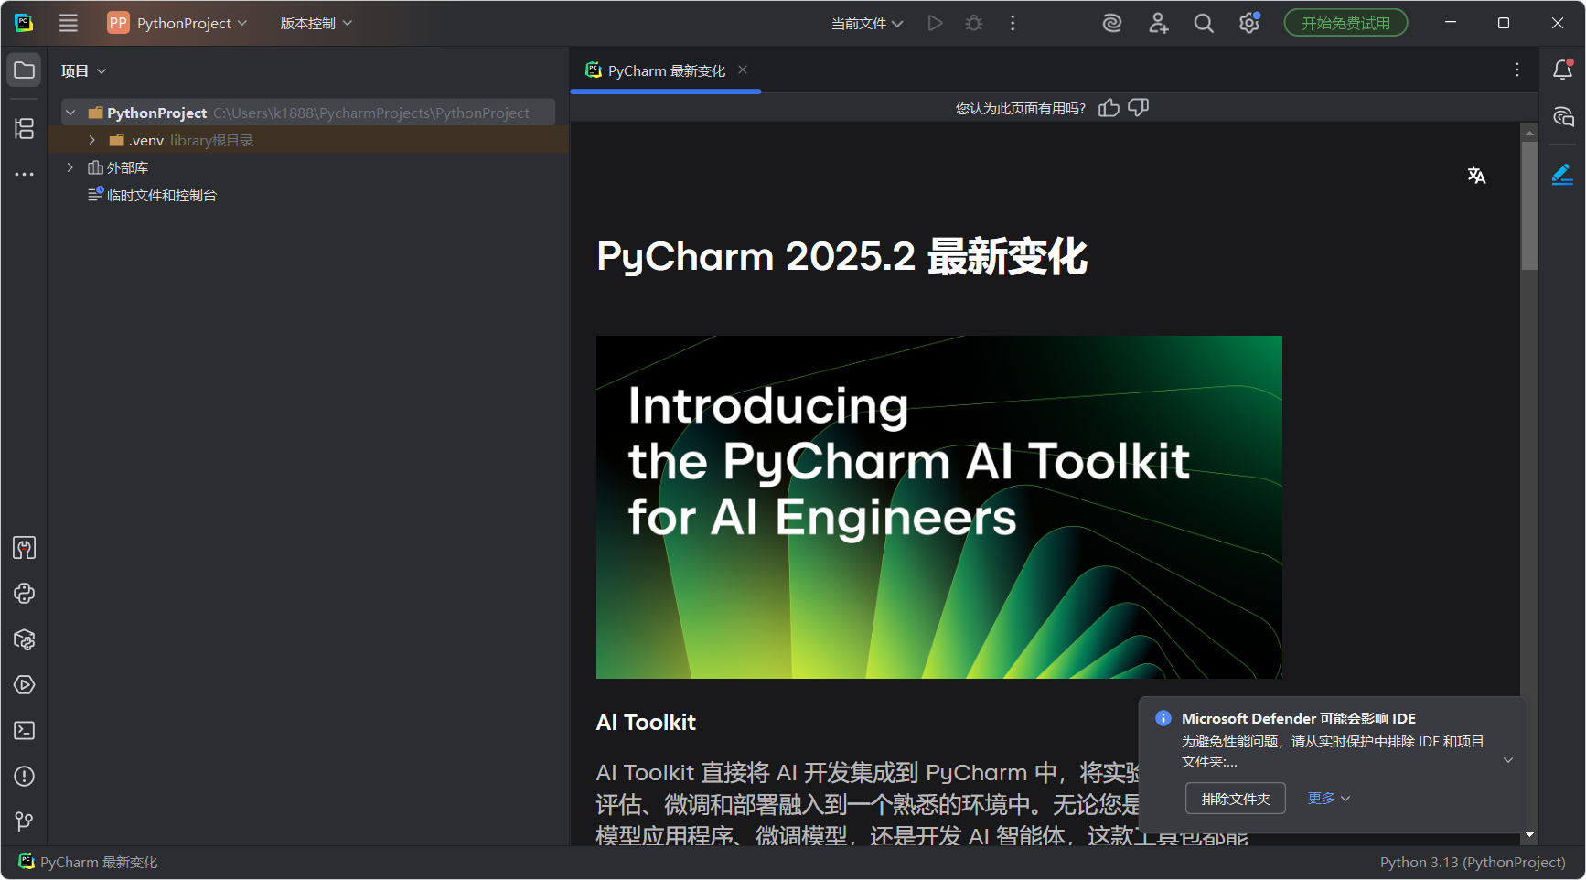Click PyCharm 最新变化 breadcrumb in status bar
The height and width of the screenshot is (880, 1586).
(88, 862)
